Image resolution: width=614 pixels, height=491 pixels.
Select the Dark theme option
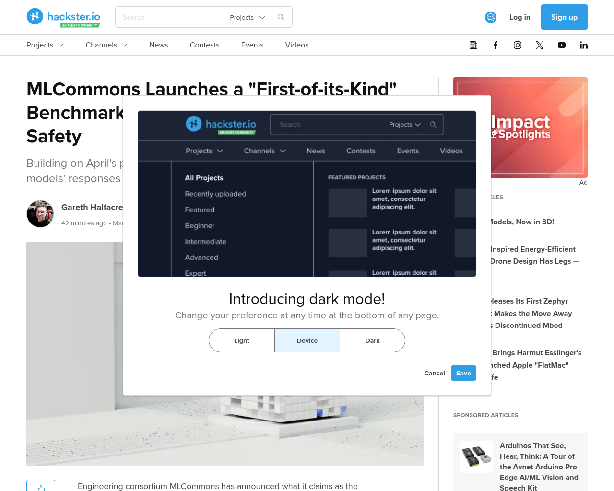372,340
